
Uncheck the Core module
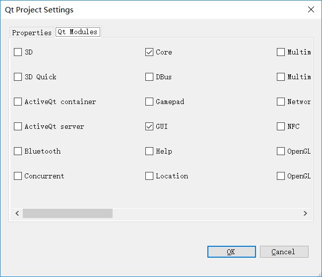click(149, 52)
